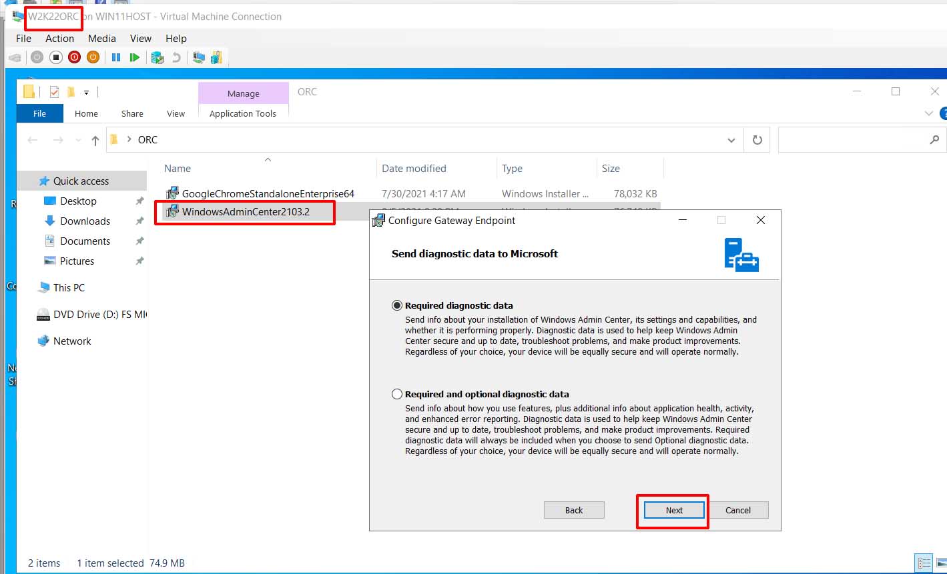Click the last VM toolbar icon after enhanced session
Image resolution: width=947 pixels, height=574 pixels.
(216, 57)
